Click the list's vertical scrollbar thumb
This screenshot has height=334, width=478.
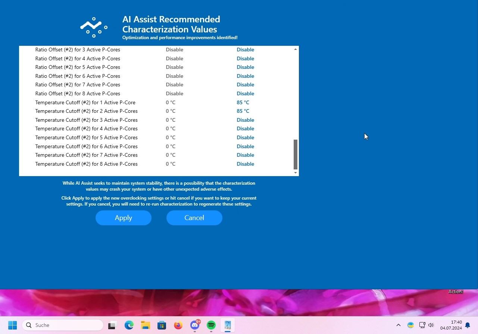(x=296, y=155)
